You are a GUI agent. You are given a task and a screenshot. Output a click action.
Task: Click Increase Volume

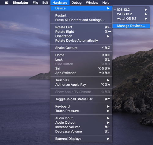coord(81,127)
